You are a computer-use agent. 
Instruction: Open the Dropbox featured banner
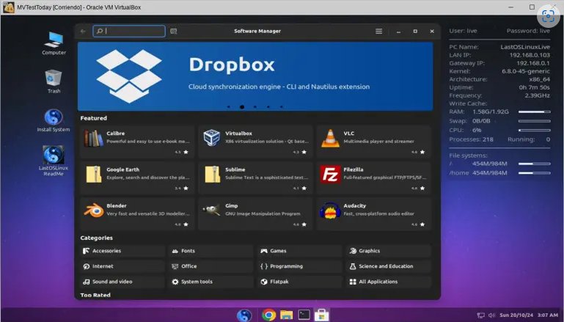pyautogui.click(x=255, y=76)
